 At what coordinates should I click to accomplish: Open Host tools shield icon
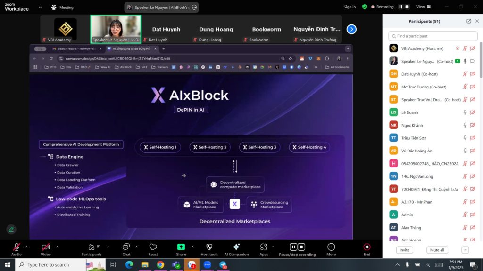[x=209, y=247]
